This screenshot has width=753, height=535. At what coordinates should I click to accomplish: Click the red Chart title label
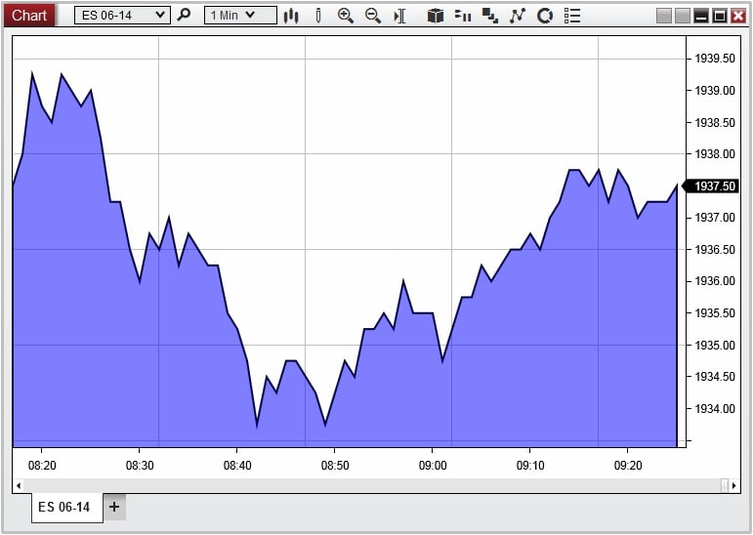29,16
